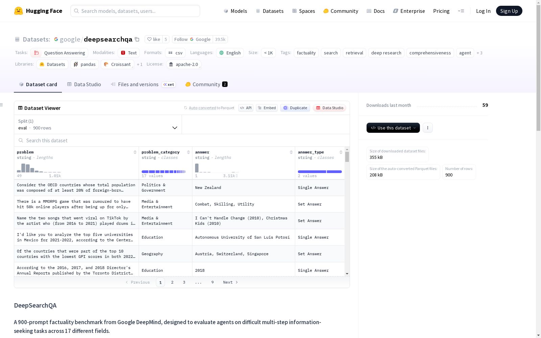
Task: Select the factuality tag
Action: click(306, 53)
